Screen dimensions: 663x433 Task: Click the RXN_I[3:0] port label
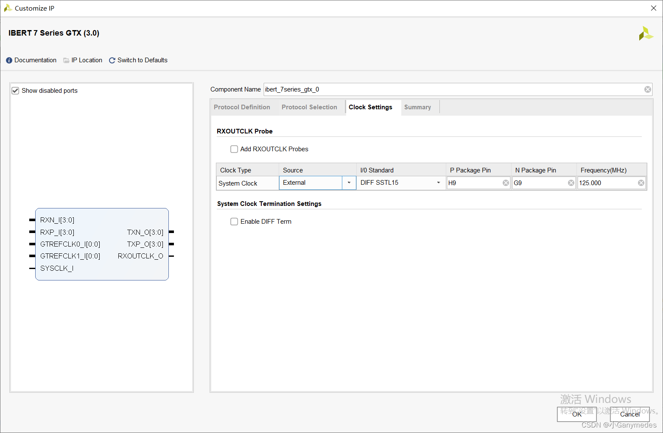tap(57, 220)
